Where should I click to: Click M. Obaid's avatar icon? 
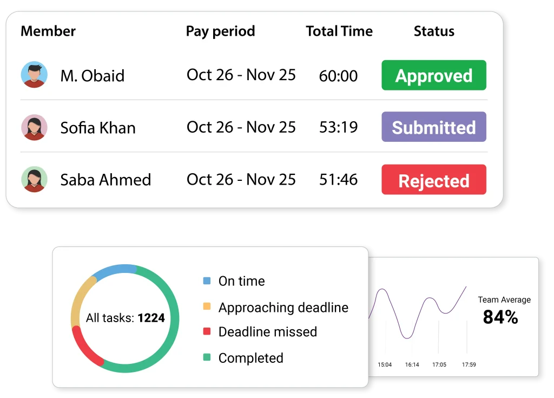(x=34, y=75)
